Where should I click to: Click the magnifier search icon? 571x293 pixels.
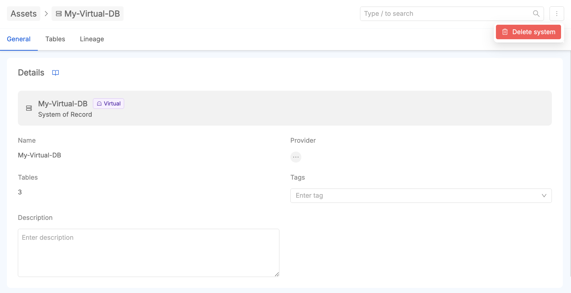tap(536, 14)
